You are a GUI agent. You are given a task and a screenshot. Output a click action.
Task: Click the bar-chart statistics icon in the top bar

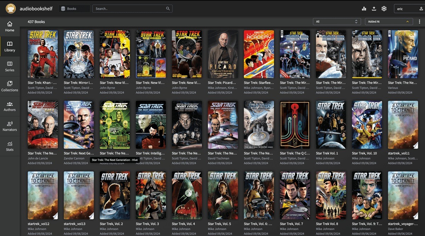364,8
